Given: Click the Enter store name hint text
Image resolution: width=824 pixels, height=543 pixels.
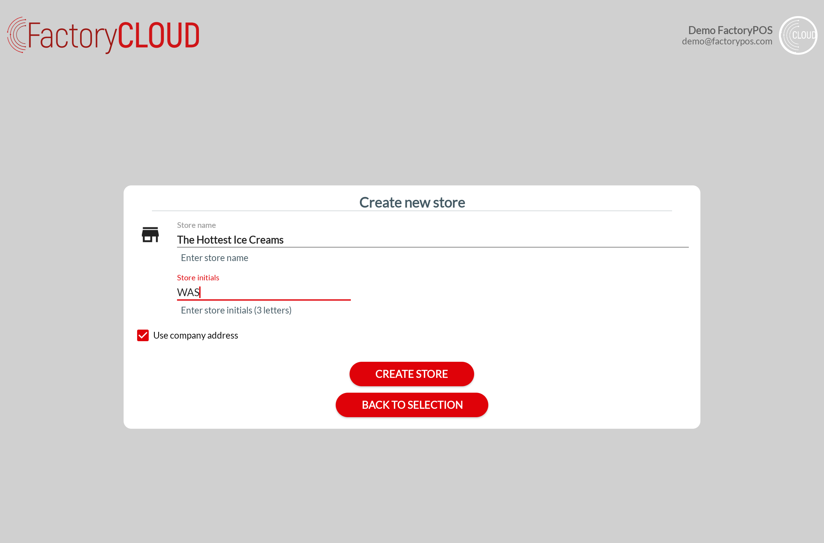Looking at the screenshot, I should [214, 258].
